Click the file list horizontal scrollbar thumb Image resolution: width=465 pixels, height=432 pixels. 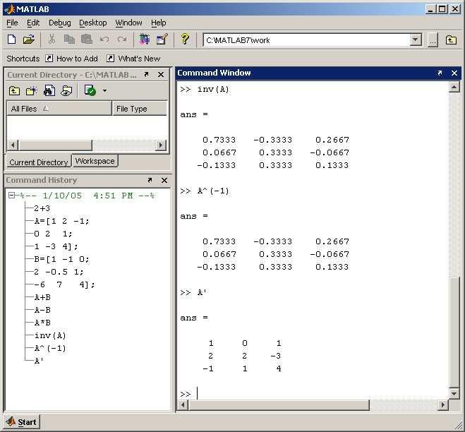point(55,145)
